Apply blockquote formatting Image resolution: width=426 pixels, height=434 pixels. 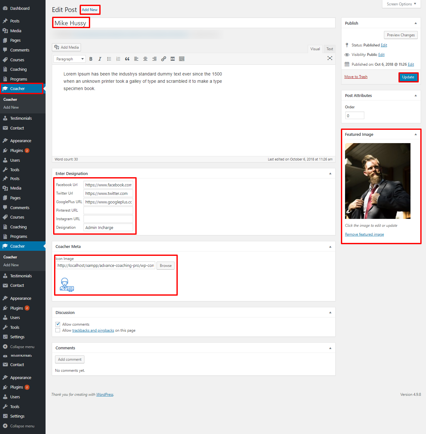coord(127,59)
